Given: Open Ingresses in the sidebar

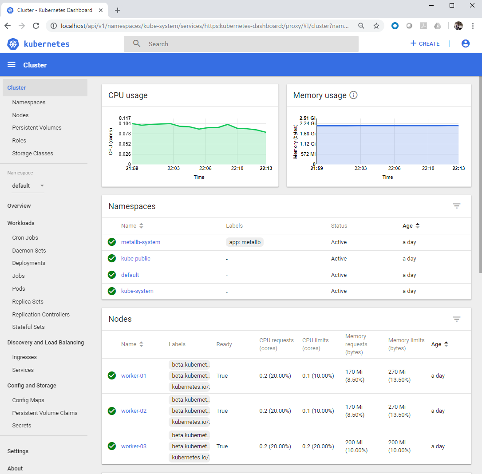Looking at the screenshot, I should [24, 357].
